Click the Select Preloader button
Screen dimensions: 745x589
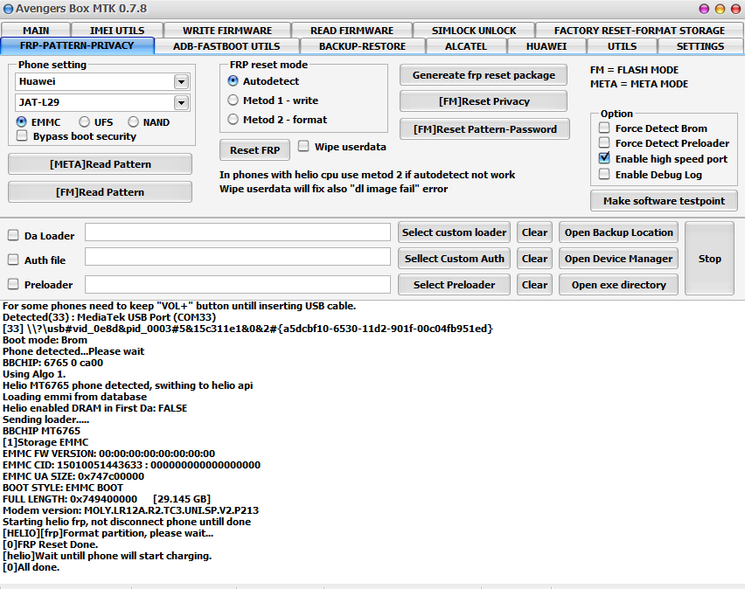point(454,285)
